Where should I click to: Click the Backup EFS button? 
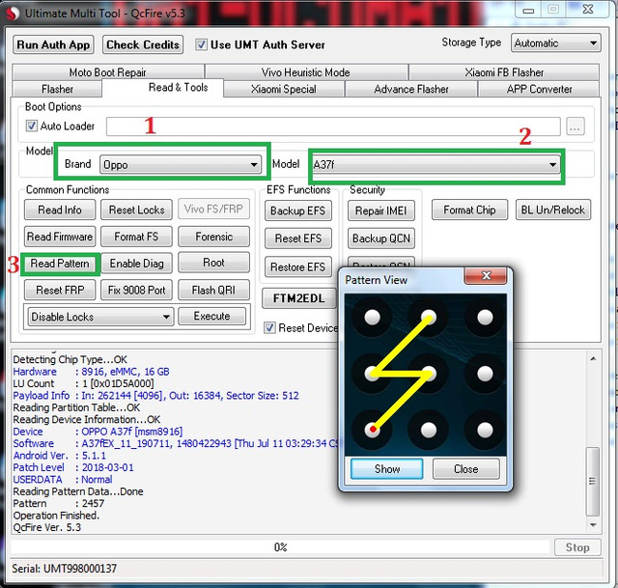click(x=298, y=210)
